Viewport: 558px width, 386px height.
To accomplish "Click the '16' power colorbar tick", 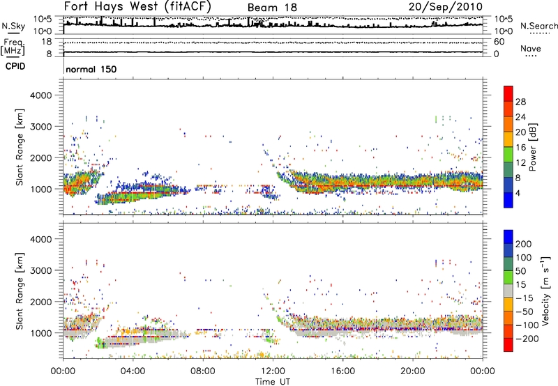I will (520, 148).
